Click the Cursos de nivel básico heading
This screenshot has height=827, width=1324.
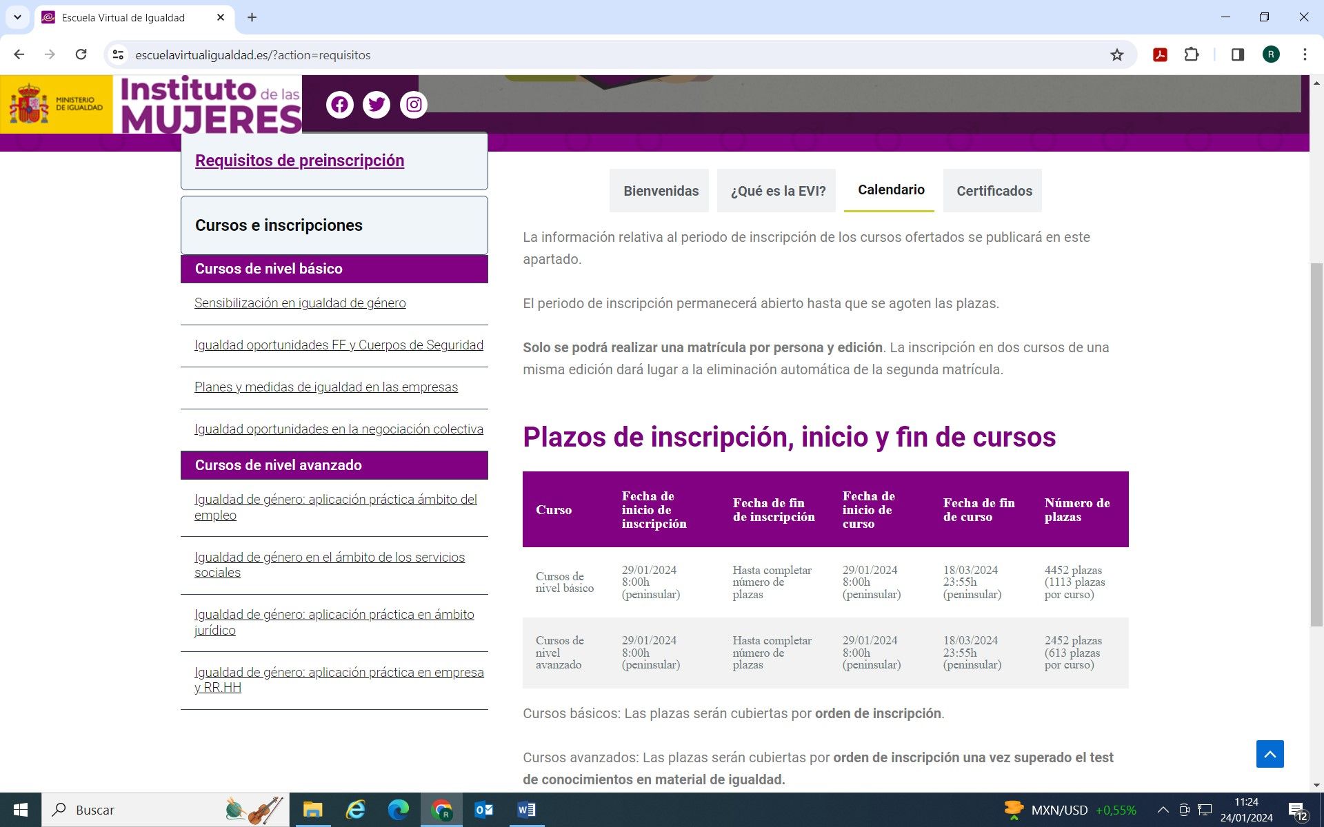click(x=334, y=269)
